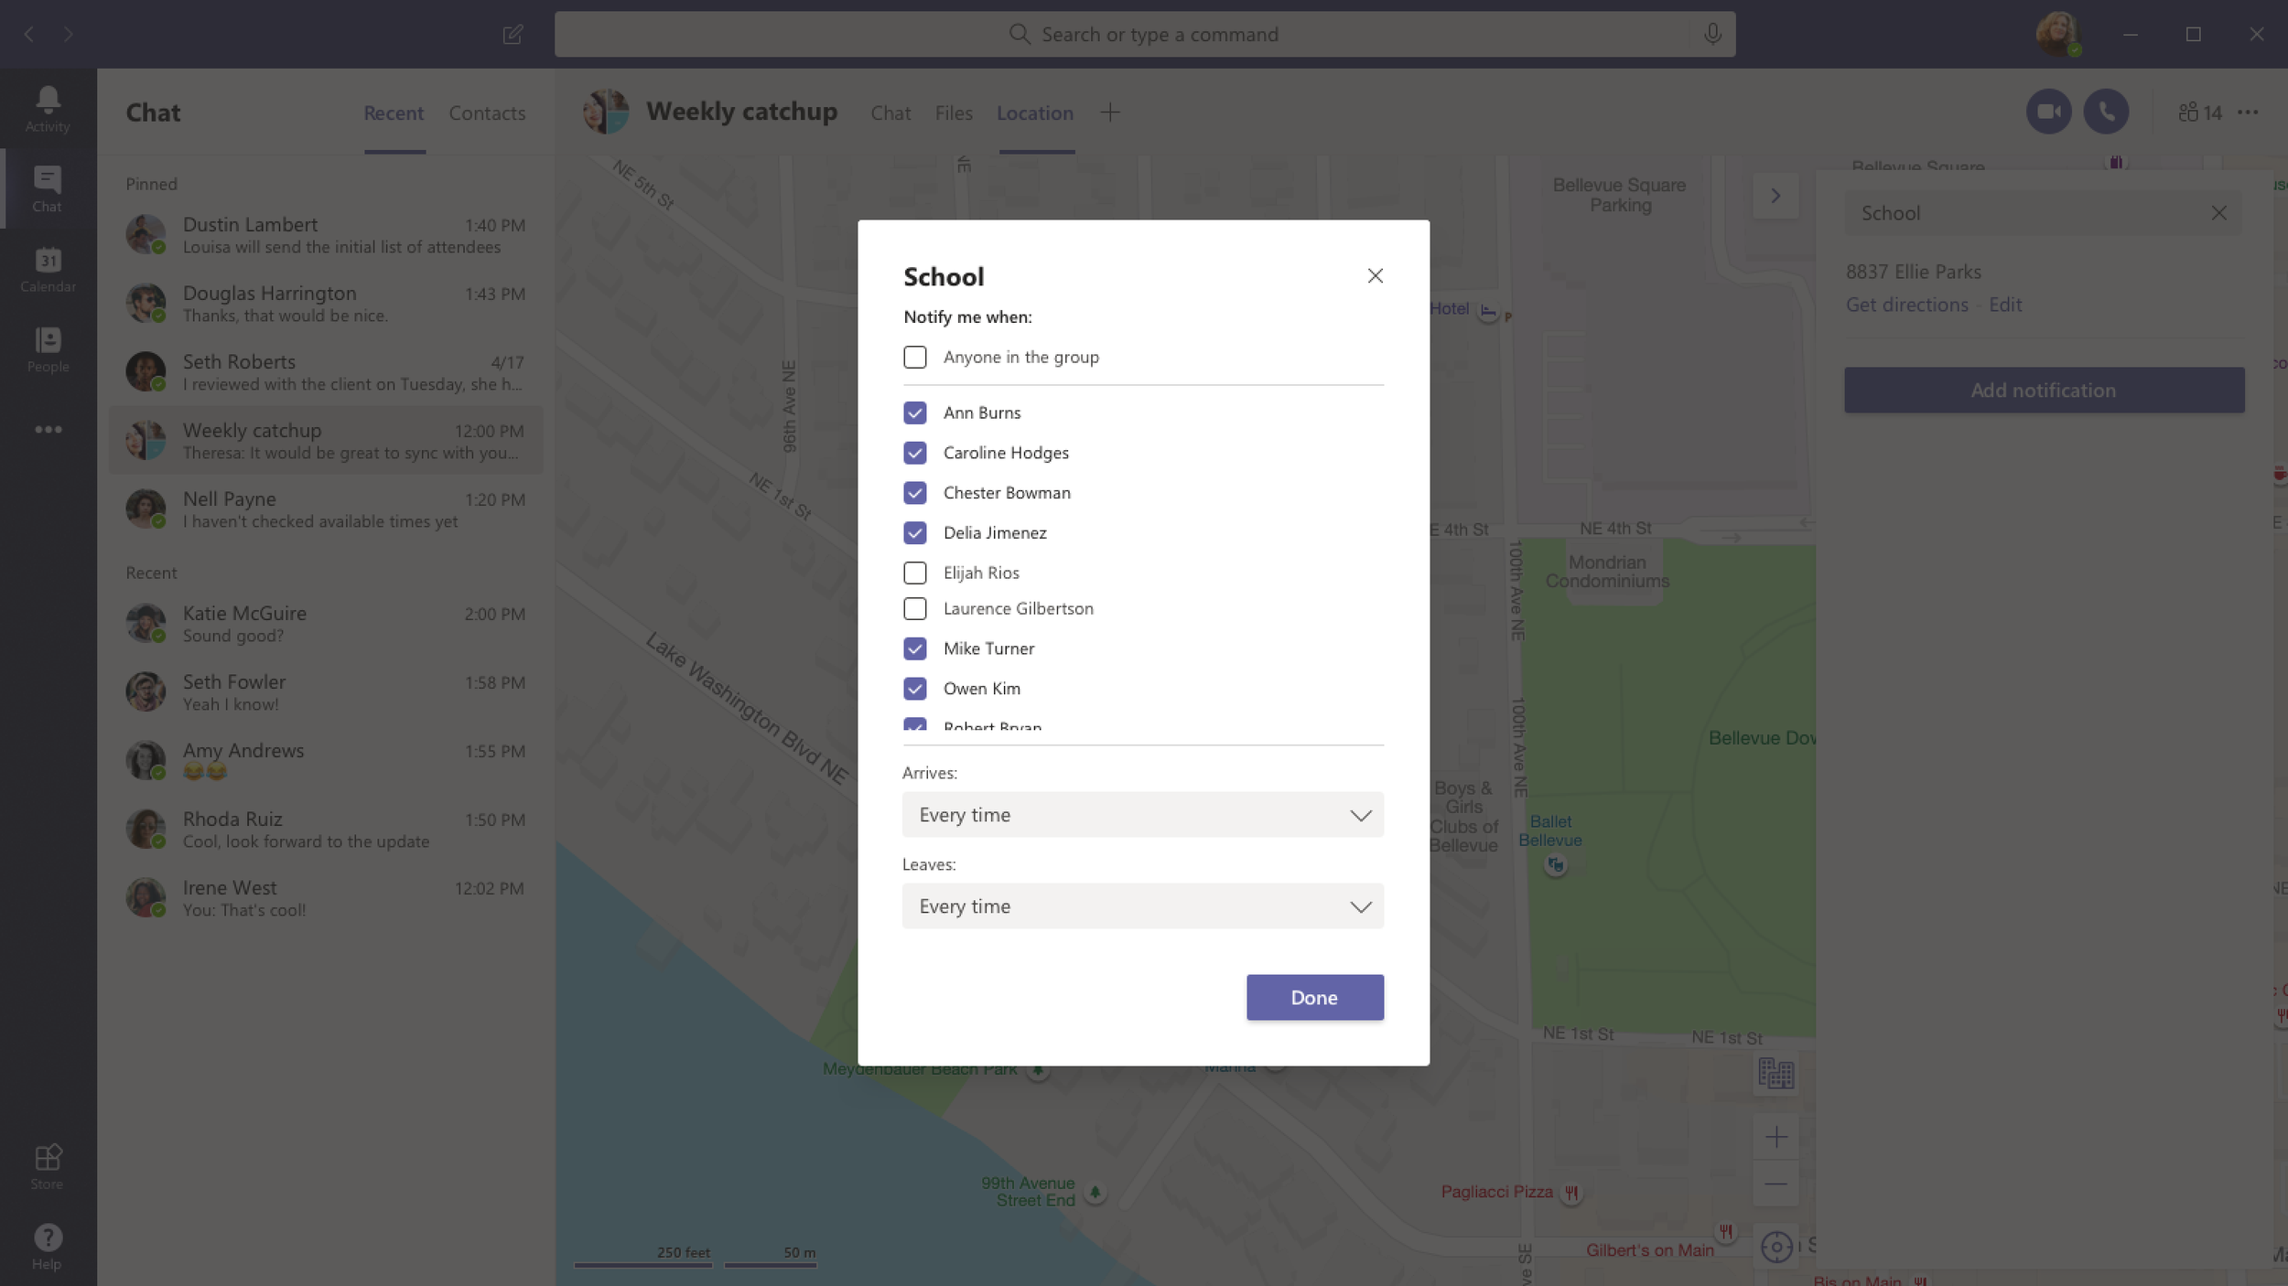
Task: Click the Get directions link
Action: [x=1907, y=305]
